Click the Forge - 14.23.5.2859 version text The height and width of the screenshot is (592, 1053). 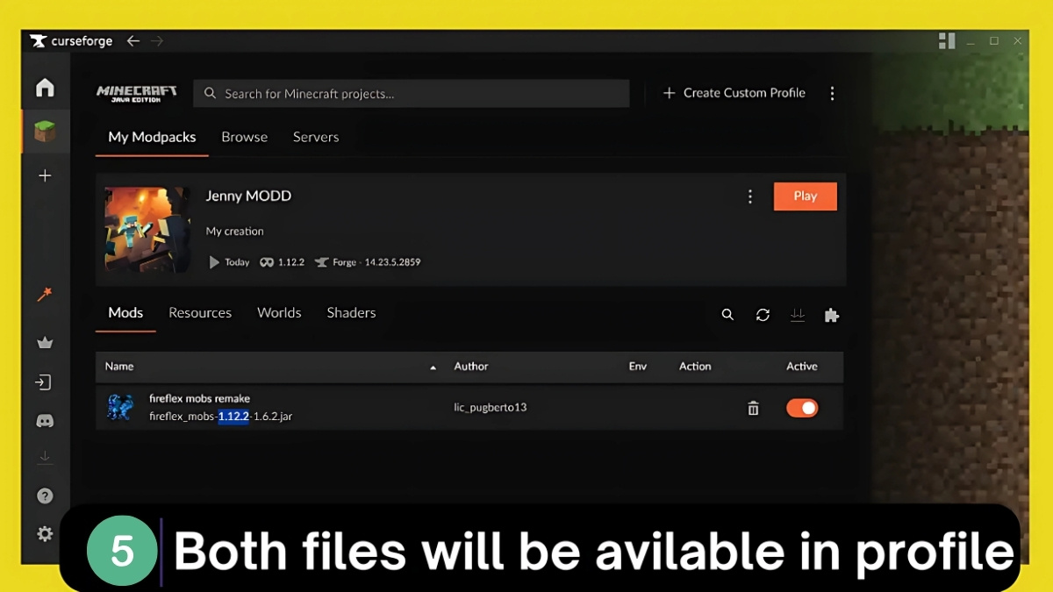pos(376,262)
